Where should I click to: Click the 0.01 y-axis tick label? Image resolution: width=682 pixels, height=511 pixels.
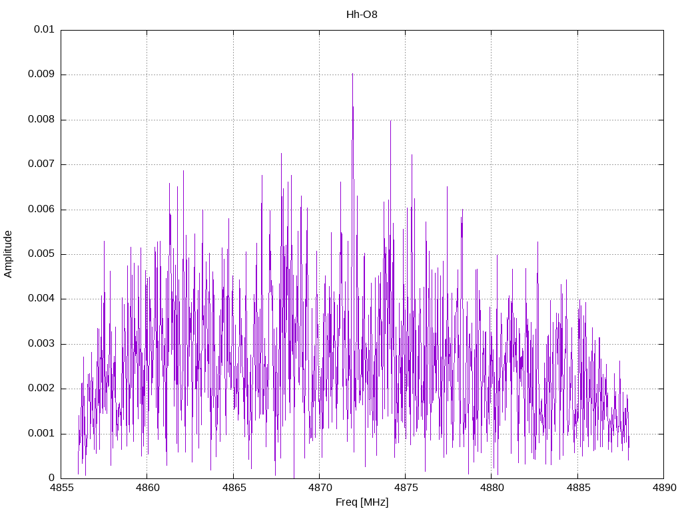pos(44,29)
